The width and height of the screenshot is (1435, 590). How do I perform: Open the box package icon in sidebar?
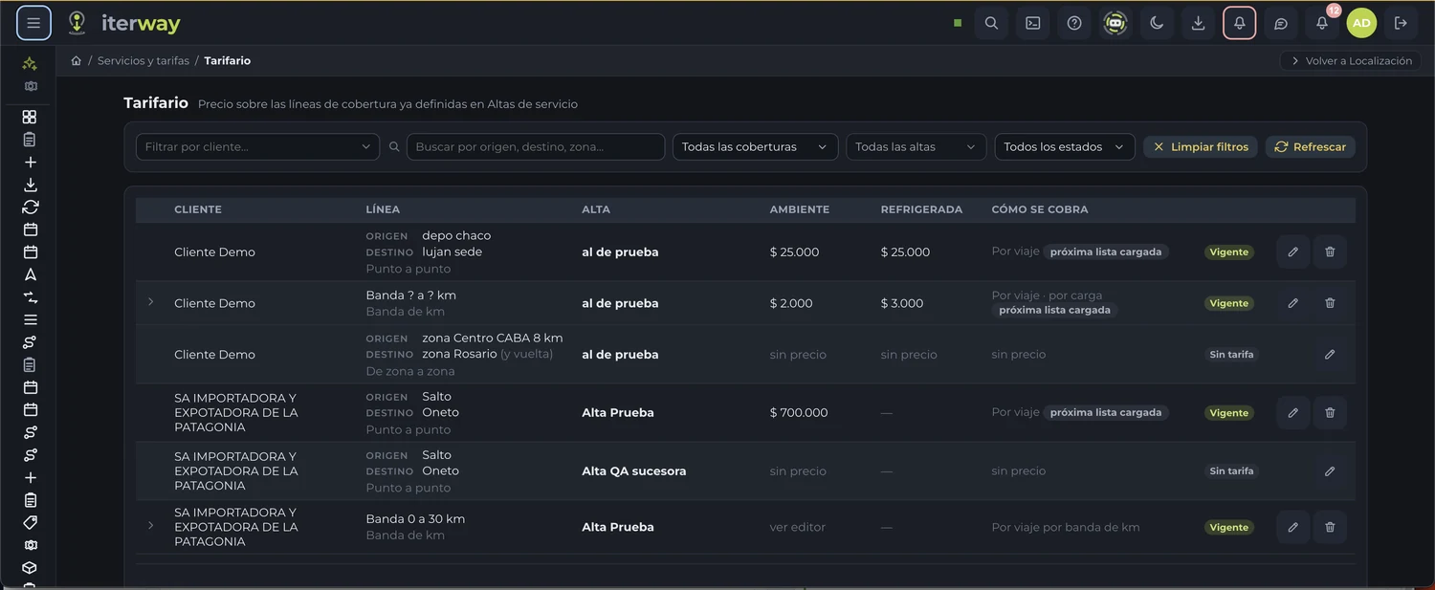point(30,568)
